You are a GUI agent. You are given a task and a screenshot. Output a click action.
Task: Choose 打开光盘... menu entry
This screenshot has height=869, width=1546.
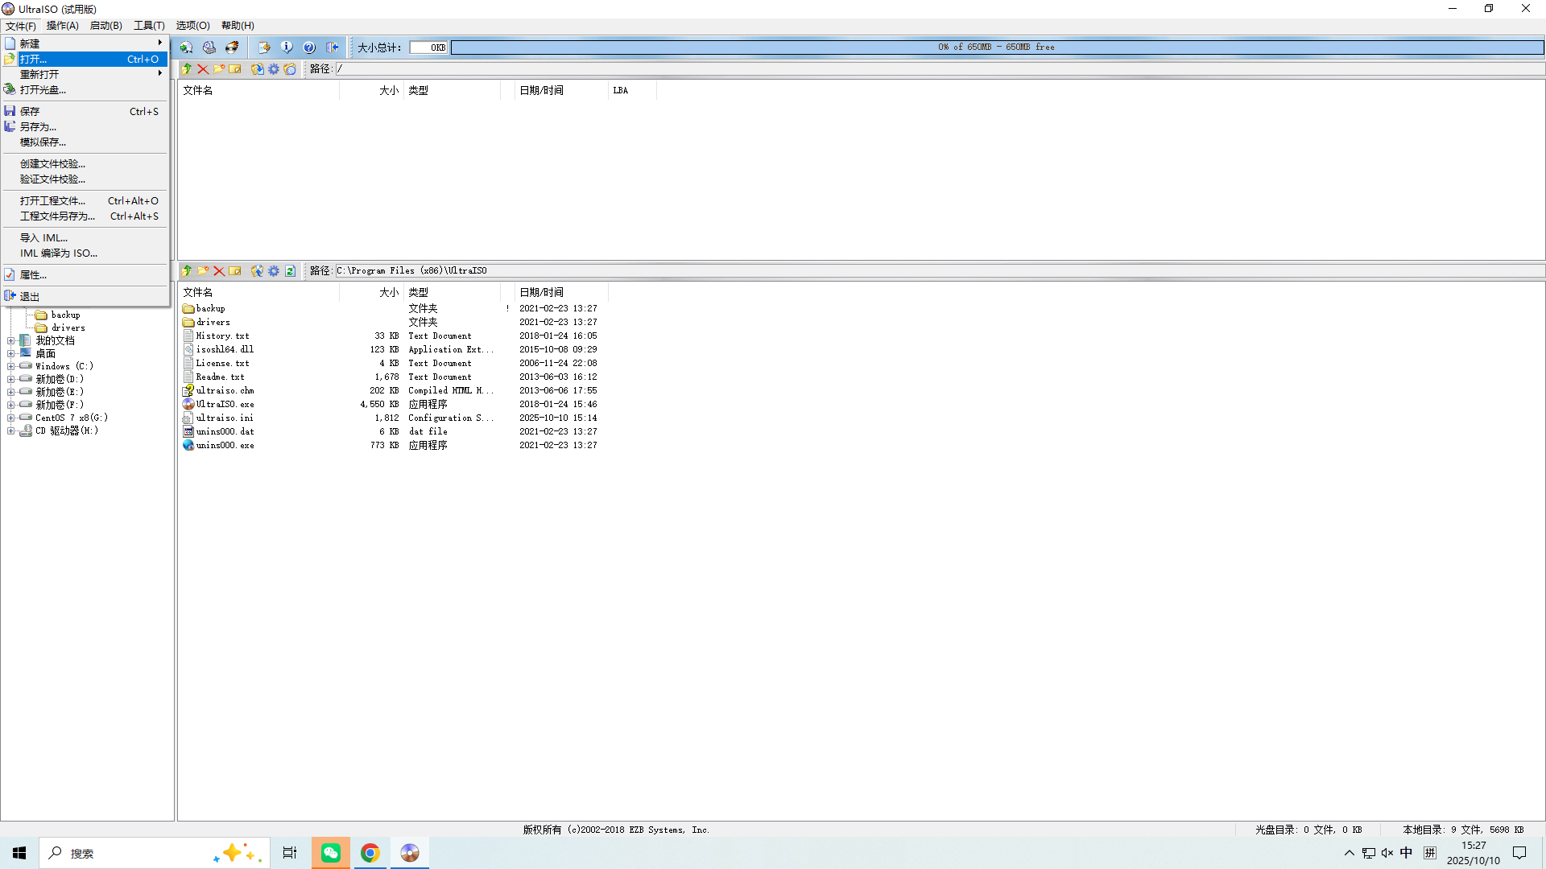click(x=43, y=90)
